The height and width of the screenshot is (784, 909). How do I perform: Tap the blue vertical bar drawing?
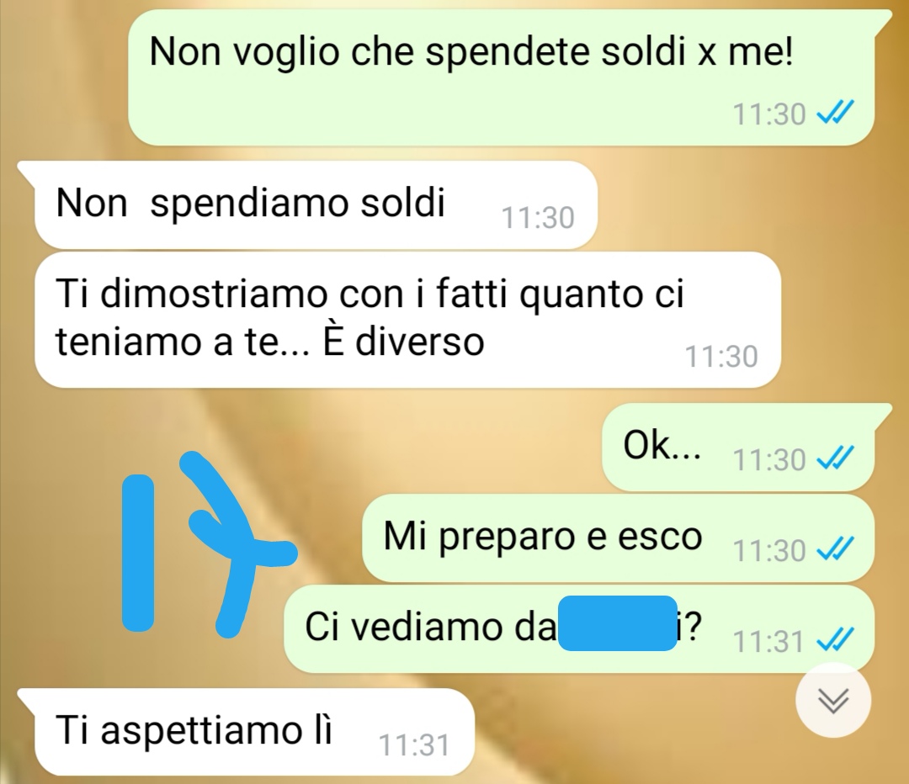coord(138,552)
